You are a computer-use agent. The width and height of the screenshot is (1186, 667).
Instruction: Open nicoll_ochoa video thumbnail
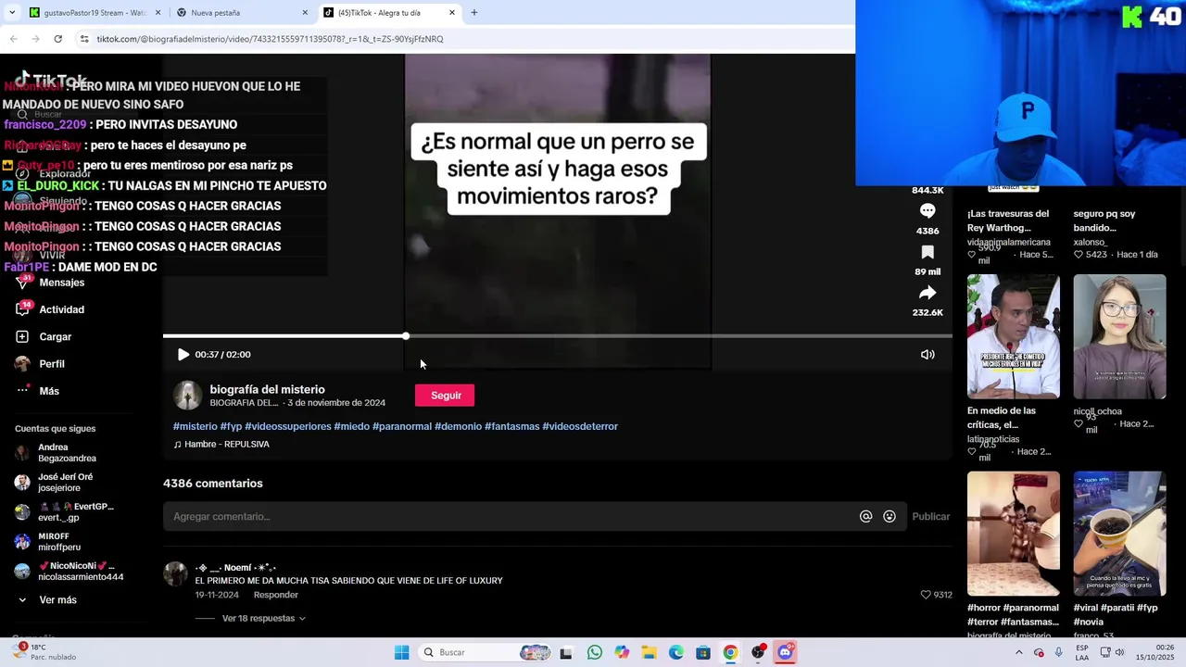click(x=1119, y=337)
